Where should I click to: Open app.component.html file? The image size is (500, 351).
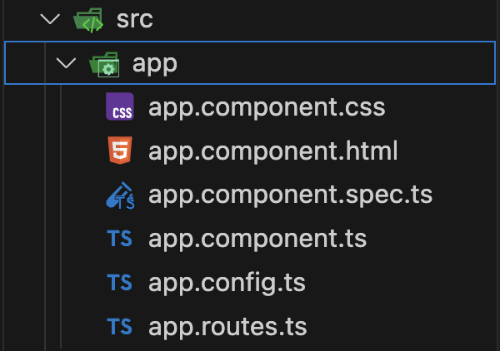point(272,152)
